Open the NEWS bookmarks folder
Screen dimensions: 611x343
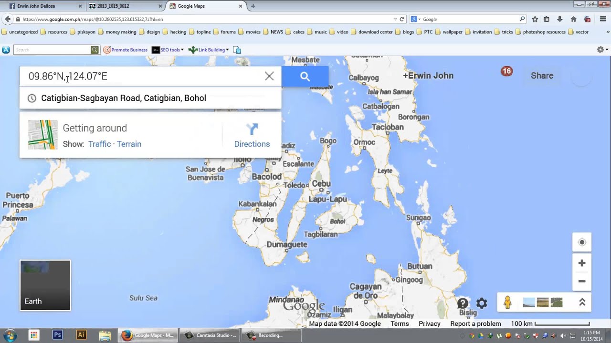click(x=273, y=32)
